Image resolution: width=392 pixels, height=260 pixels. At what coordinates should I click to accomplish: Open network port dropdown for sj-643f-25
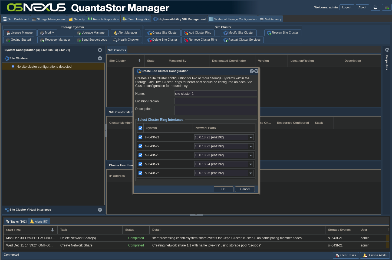(x=251, y=173)
